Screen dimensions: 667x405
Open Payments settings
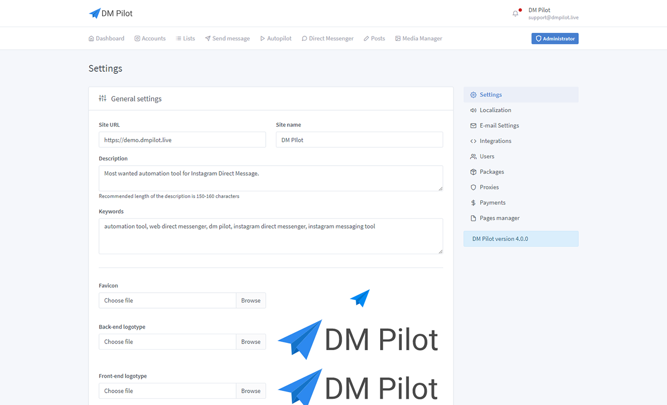tap(521, 202)
